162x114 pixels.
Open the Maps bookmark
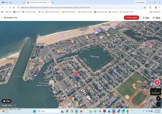tap(41, 12)
